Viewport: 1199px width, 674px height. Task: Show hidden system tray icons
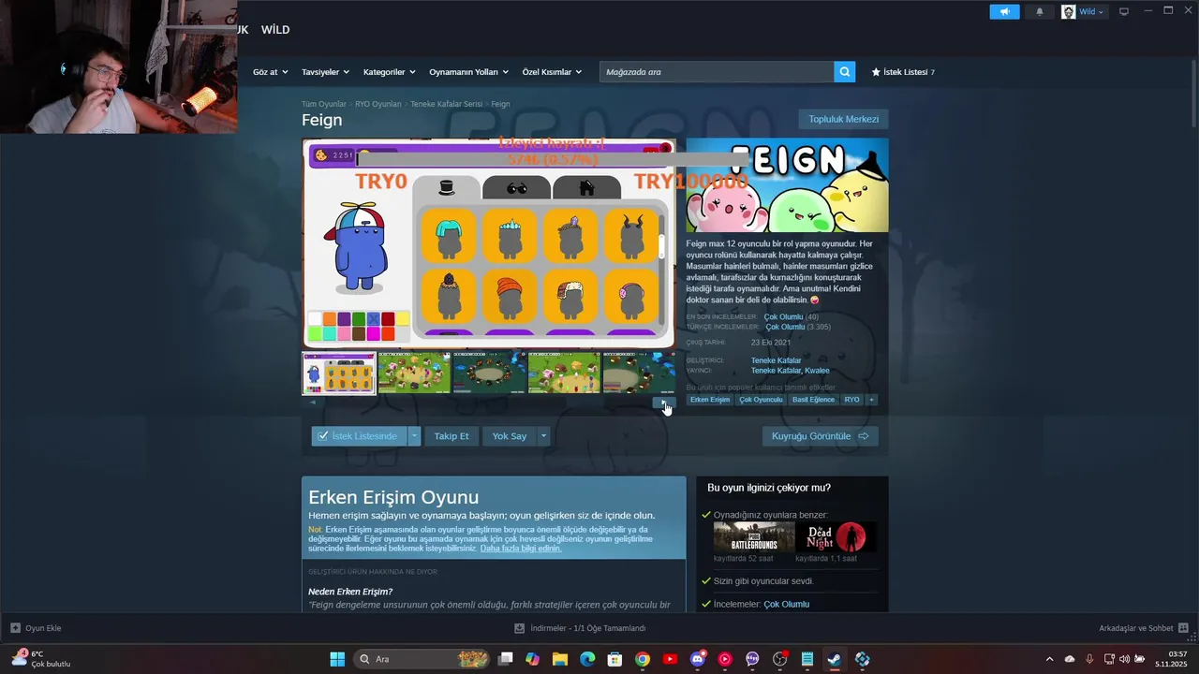(x=1049, y=659)
